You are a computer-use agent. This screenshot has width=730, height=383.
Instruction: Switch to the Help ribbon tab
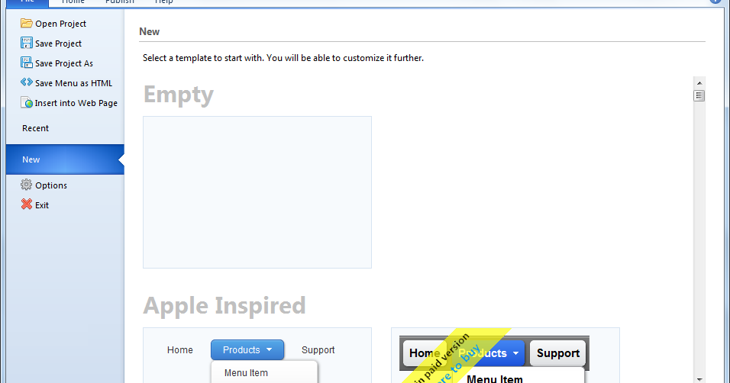click(163, 2)
